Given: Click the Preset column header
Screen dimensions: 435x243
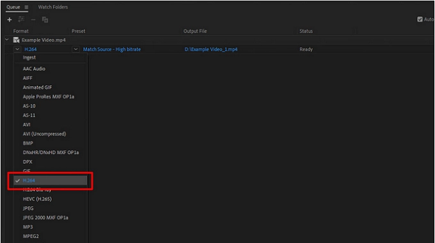Looking at the screenshot, I should pos(79,31).
